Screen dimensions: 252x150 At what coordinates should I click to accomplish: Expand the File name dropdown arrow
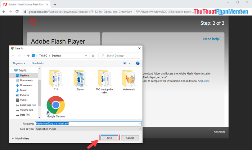pos(140,124)
